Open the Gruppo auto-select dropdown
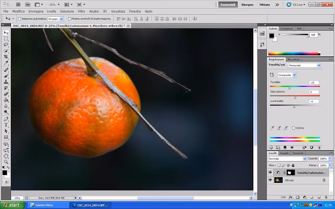This screenshot has width=335, height=209. click(x=61, y=19)
